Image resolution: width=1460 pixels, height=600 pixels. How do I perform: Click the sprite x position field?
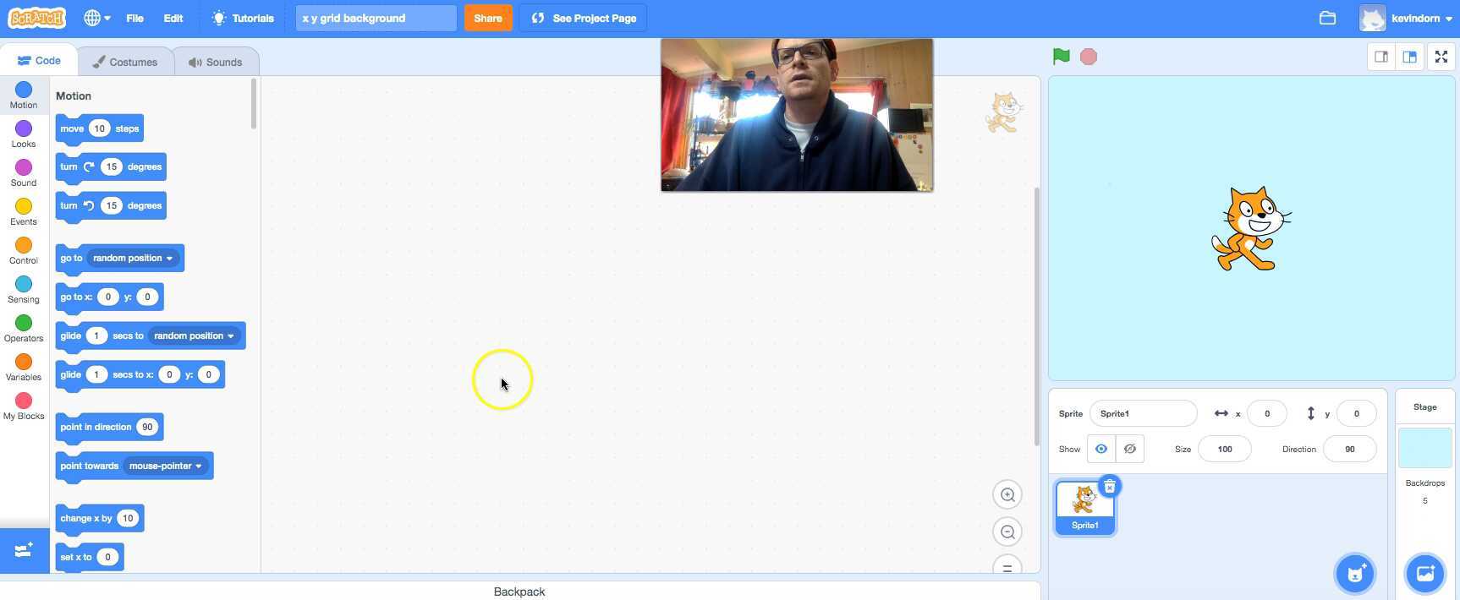1266,413
